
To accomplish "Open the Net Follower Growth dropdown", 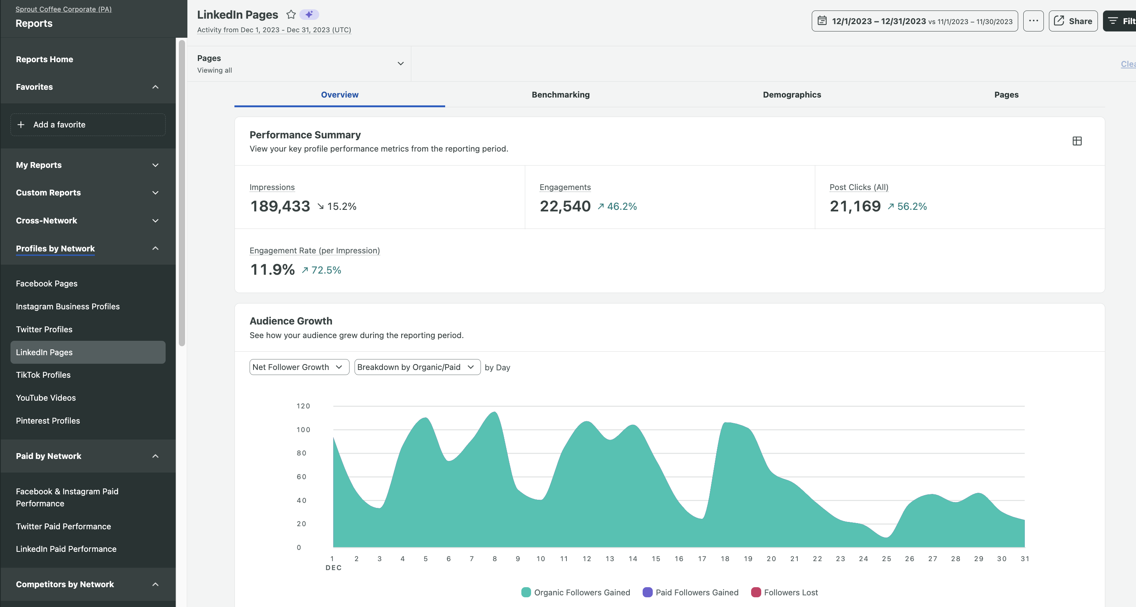I will coord(299,367).
